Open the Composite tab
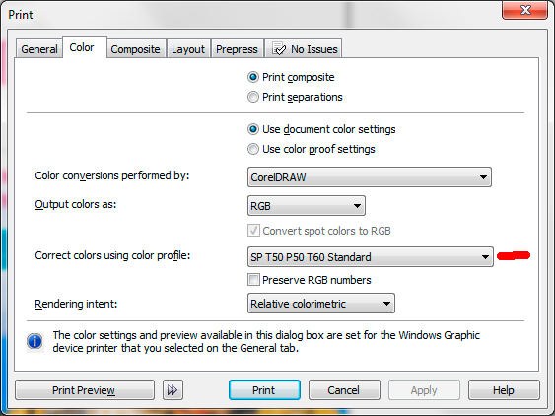Screen dimensions: 555x416 point(136,49)
